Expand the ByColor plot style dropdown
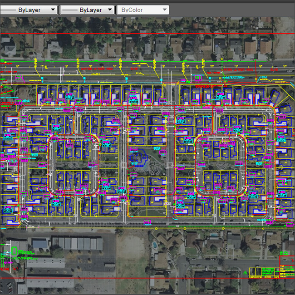 point(143,10)
